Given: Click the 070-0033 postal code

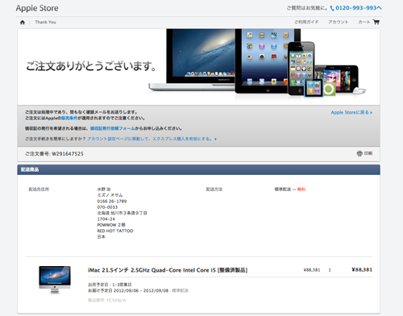Looking at the screenshot, I should pyautogui.click(x=107, y=207).
